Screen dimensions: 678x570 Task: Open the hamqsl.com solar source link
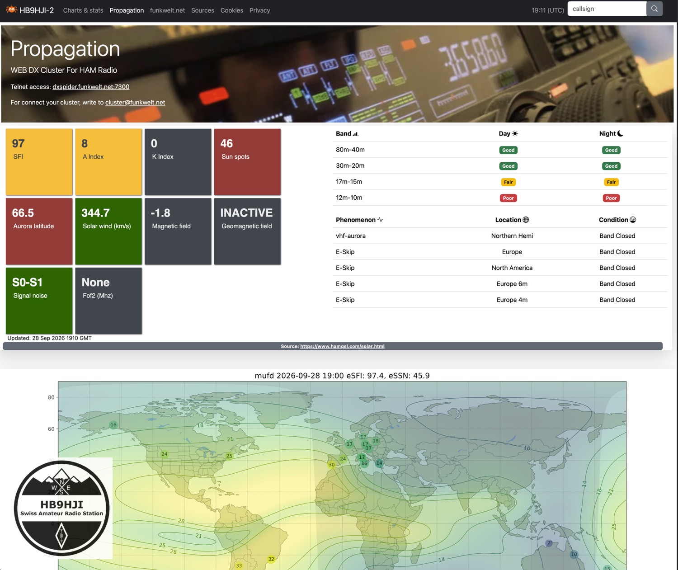coord(342,346)
